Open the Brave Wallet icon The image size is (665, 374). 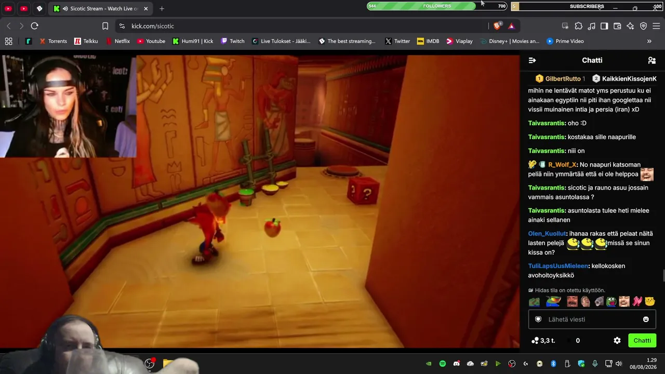(617, 26)
